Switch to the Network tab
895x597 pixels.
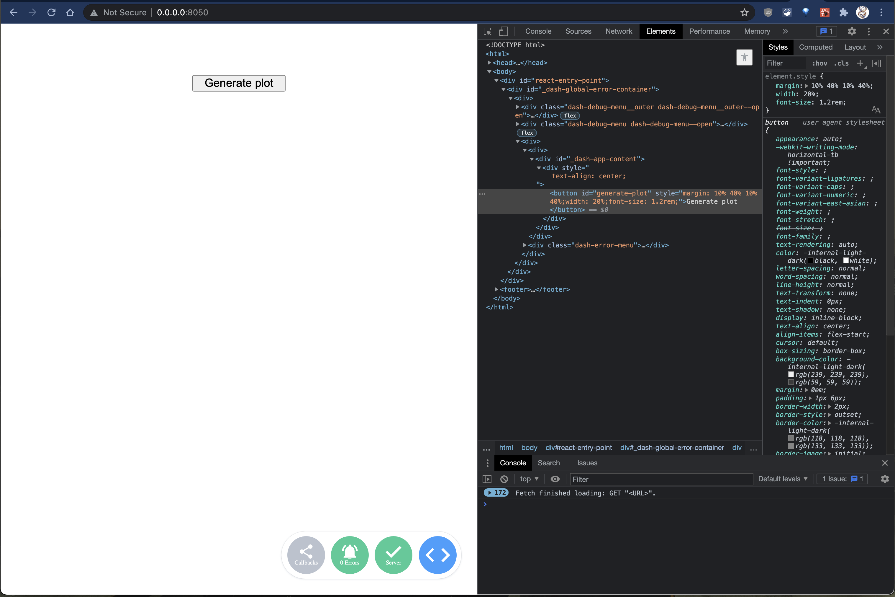pyautogui.click(x=619, y=31)
